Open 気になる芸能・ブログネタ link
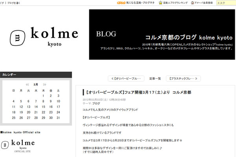The width and height of the screenshot is (236, 157). click(x=140, y=3)
